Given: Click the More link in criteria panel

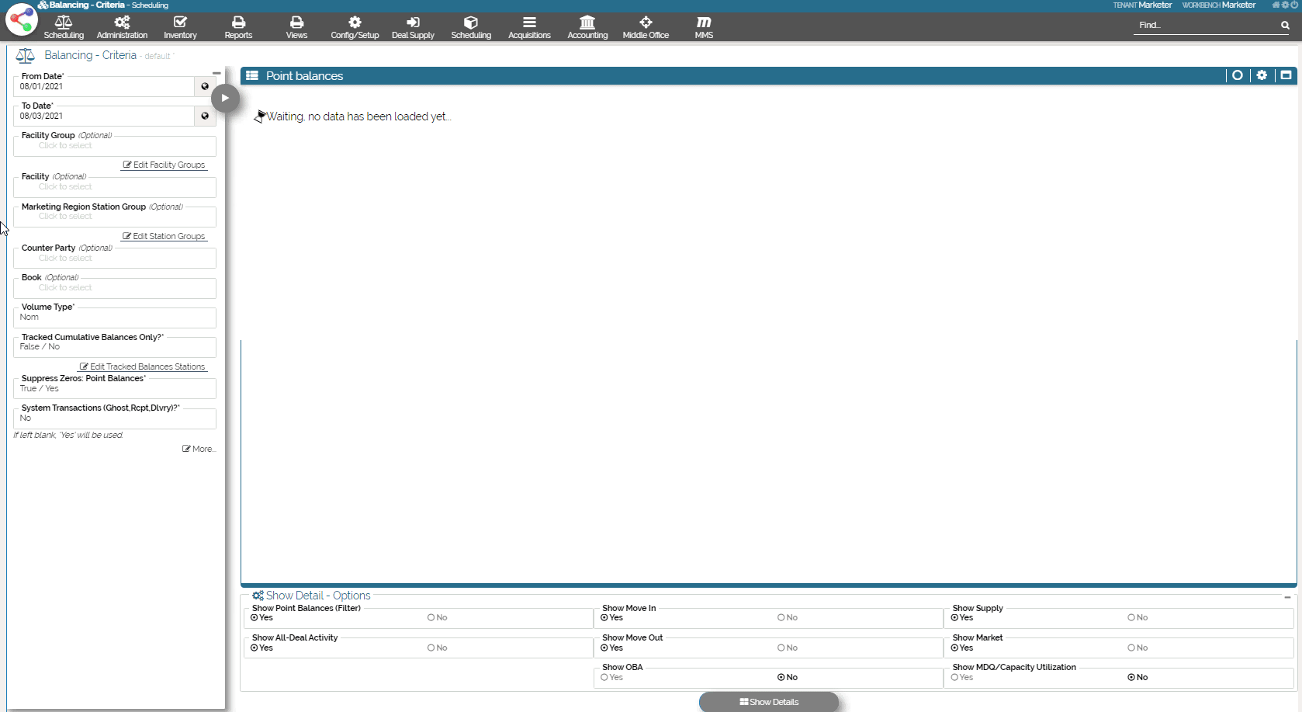Looking at the screenshot, I should click(199, 449).
